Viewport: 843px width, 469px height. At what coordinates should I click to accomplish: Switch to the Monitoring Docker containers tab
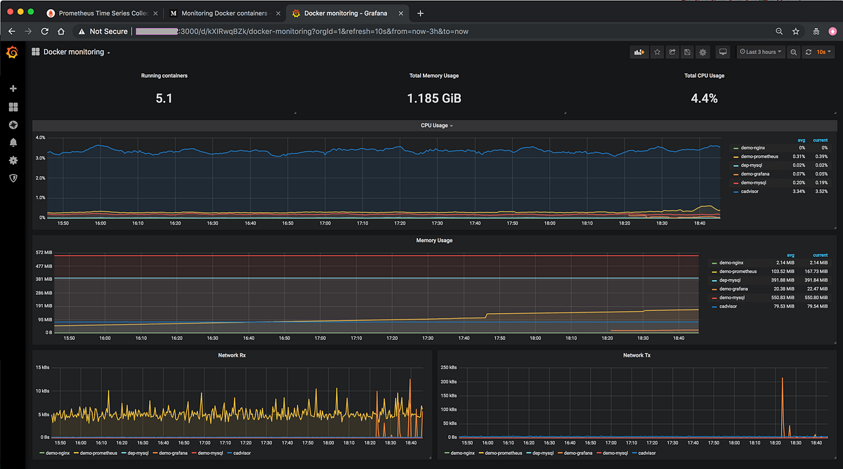[x=223, y=13]
